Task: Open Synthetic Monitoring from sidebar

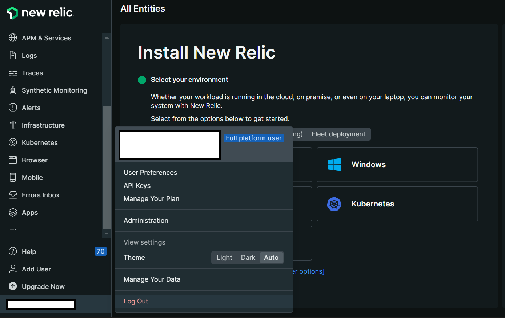Action: 55,90
